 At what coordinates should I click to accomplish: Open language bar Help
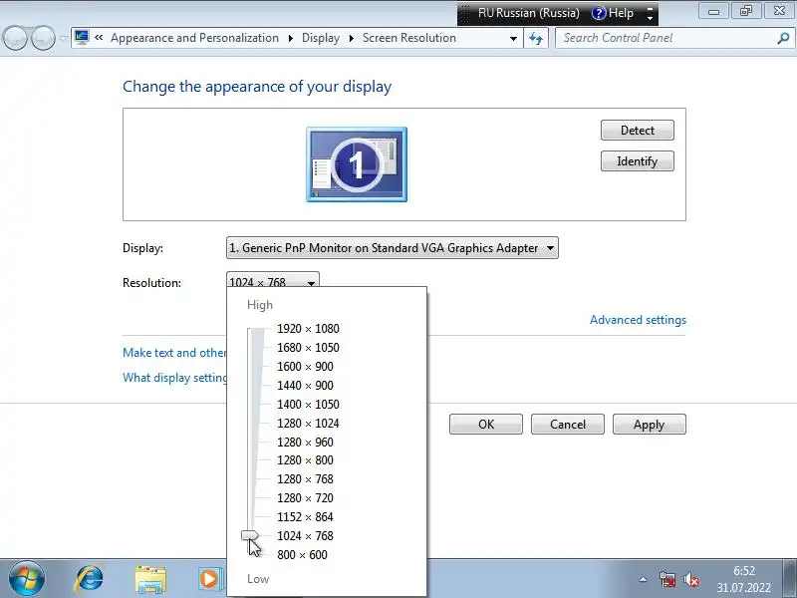614,13
